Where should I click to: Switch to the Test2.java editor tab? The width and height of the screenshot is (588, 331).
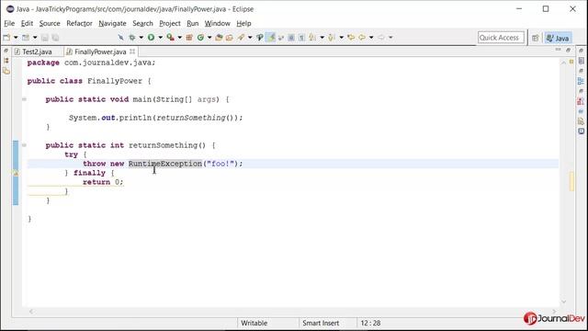pos(37,51)
